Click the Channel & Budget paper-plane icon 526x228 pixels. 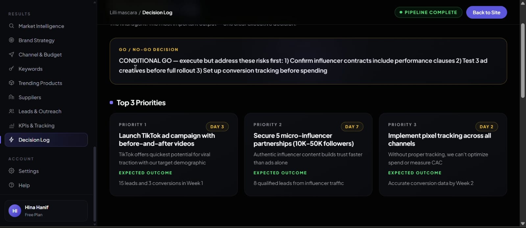12,55
